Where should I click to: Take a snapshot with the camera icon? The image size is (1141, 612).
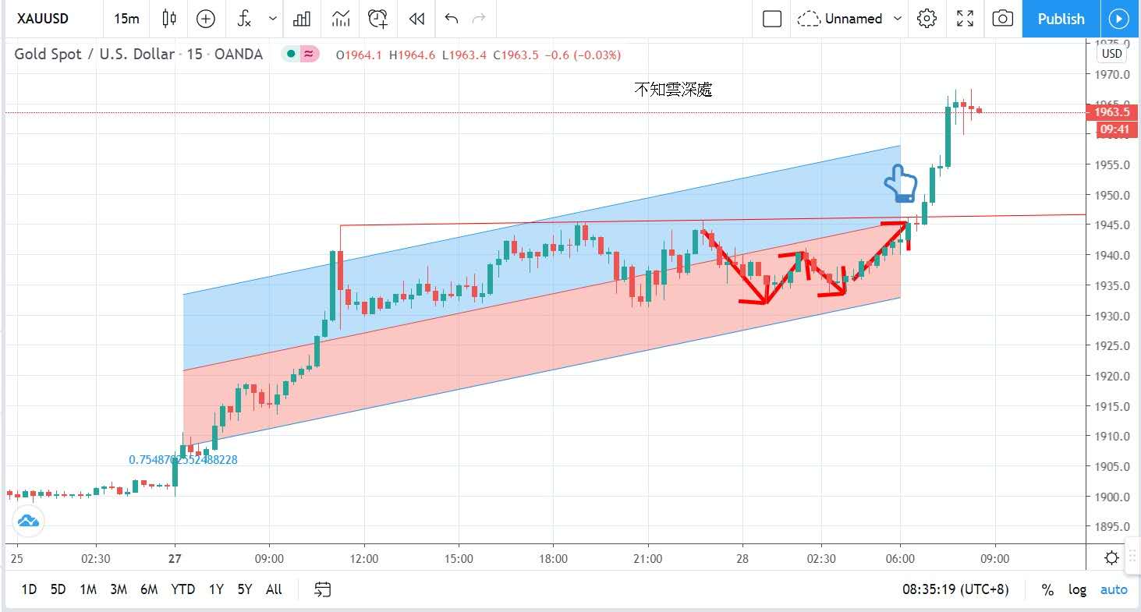pos(1003,19)
